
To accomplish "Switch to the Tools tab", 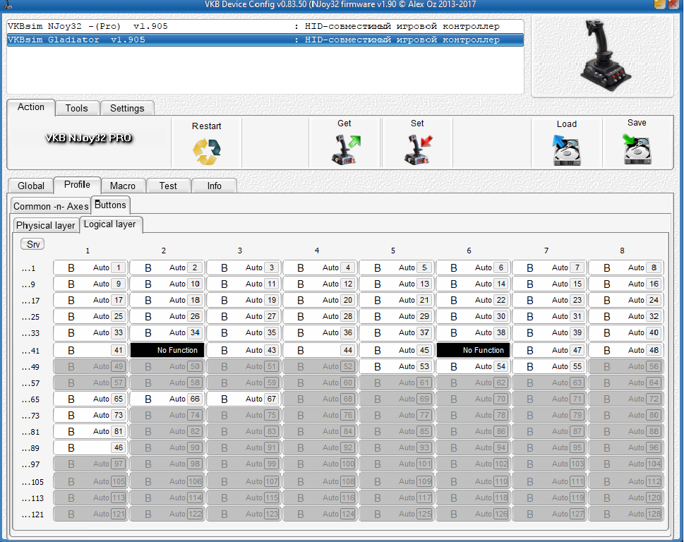I will pos(77,108).
